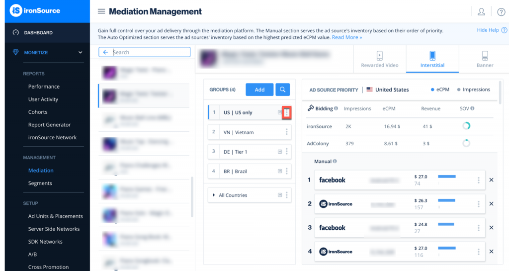Click the segment icon on Brazil group
Image resolution: width=509 pixels, height=271 pixels.
(x=280, y=171)
